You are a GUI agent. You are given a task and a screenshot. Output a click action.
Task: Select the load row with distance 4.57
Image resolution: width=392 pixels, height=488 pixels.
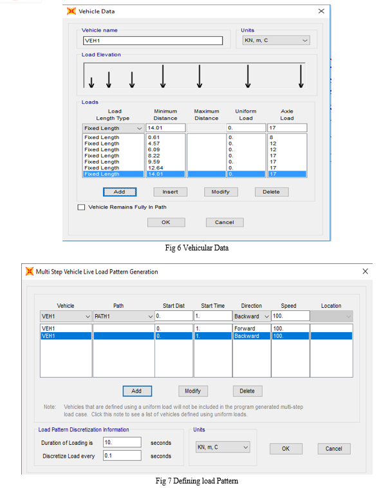tap(194, 144)
